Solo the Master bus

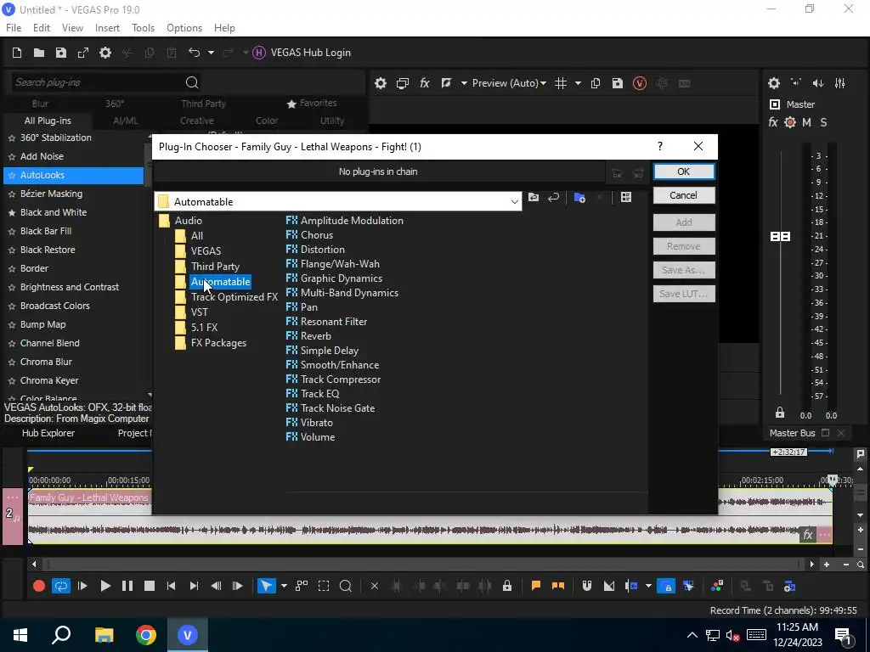(x=823, y=122)
